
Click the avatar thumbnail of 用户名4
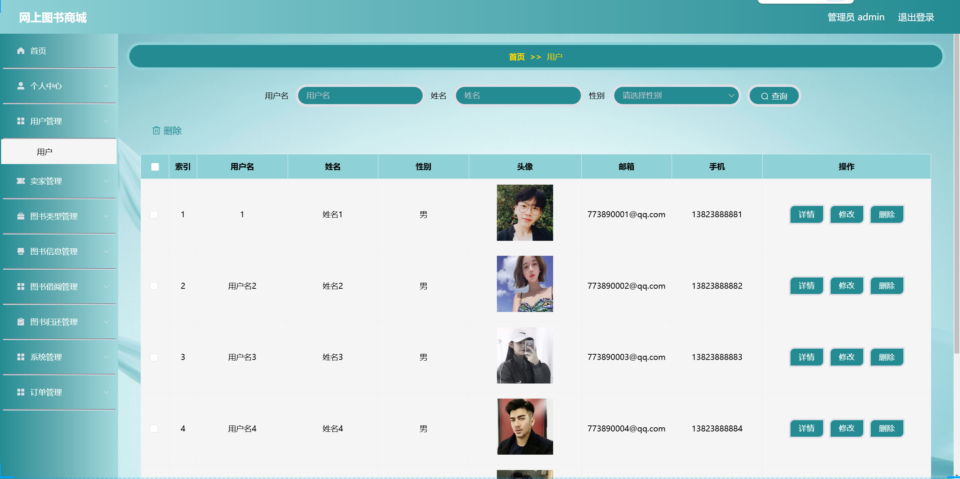[x=525, y=427]
